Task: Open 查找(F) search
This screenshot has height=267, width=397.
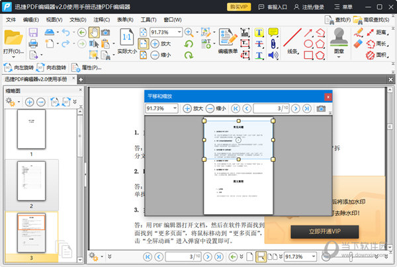Action: click(x=338, y=20)
